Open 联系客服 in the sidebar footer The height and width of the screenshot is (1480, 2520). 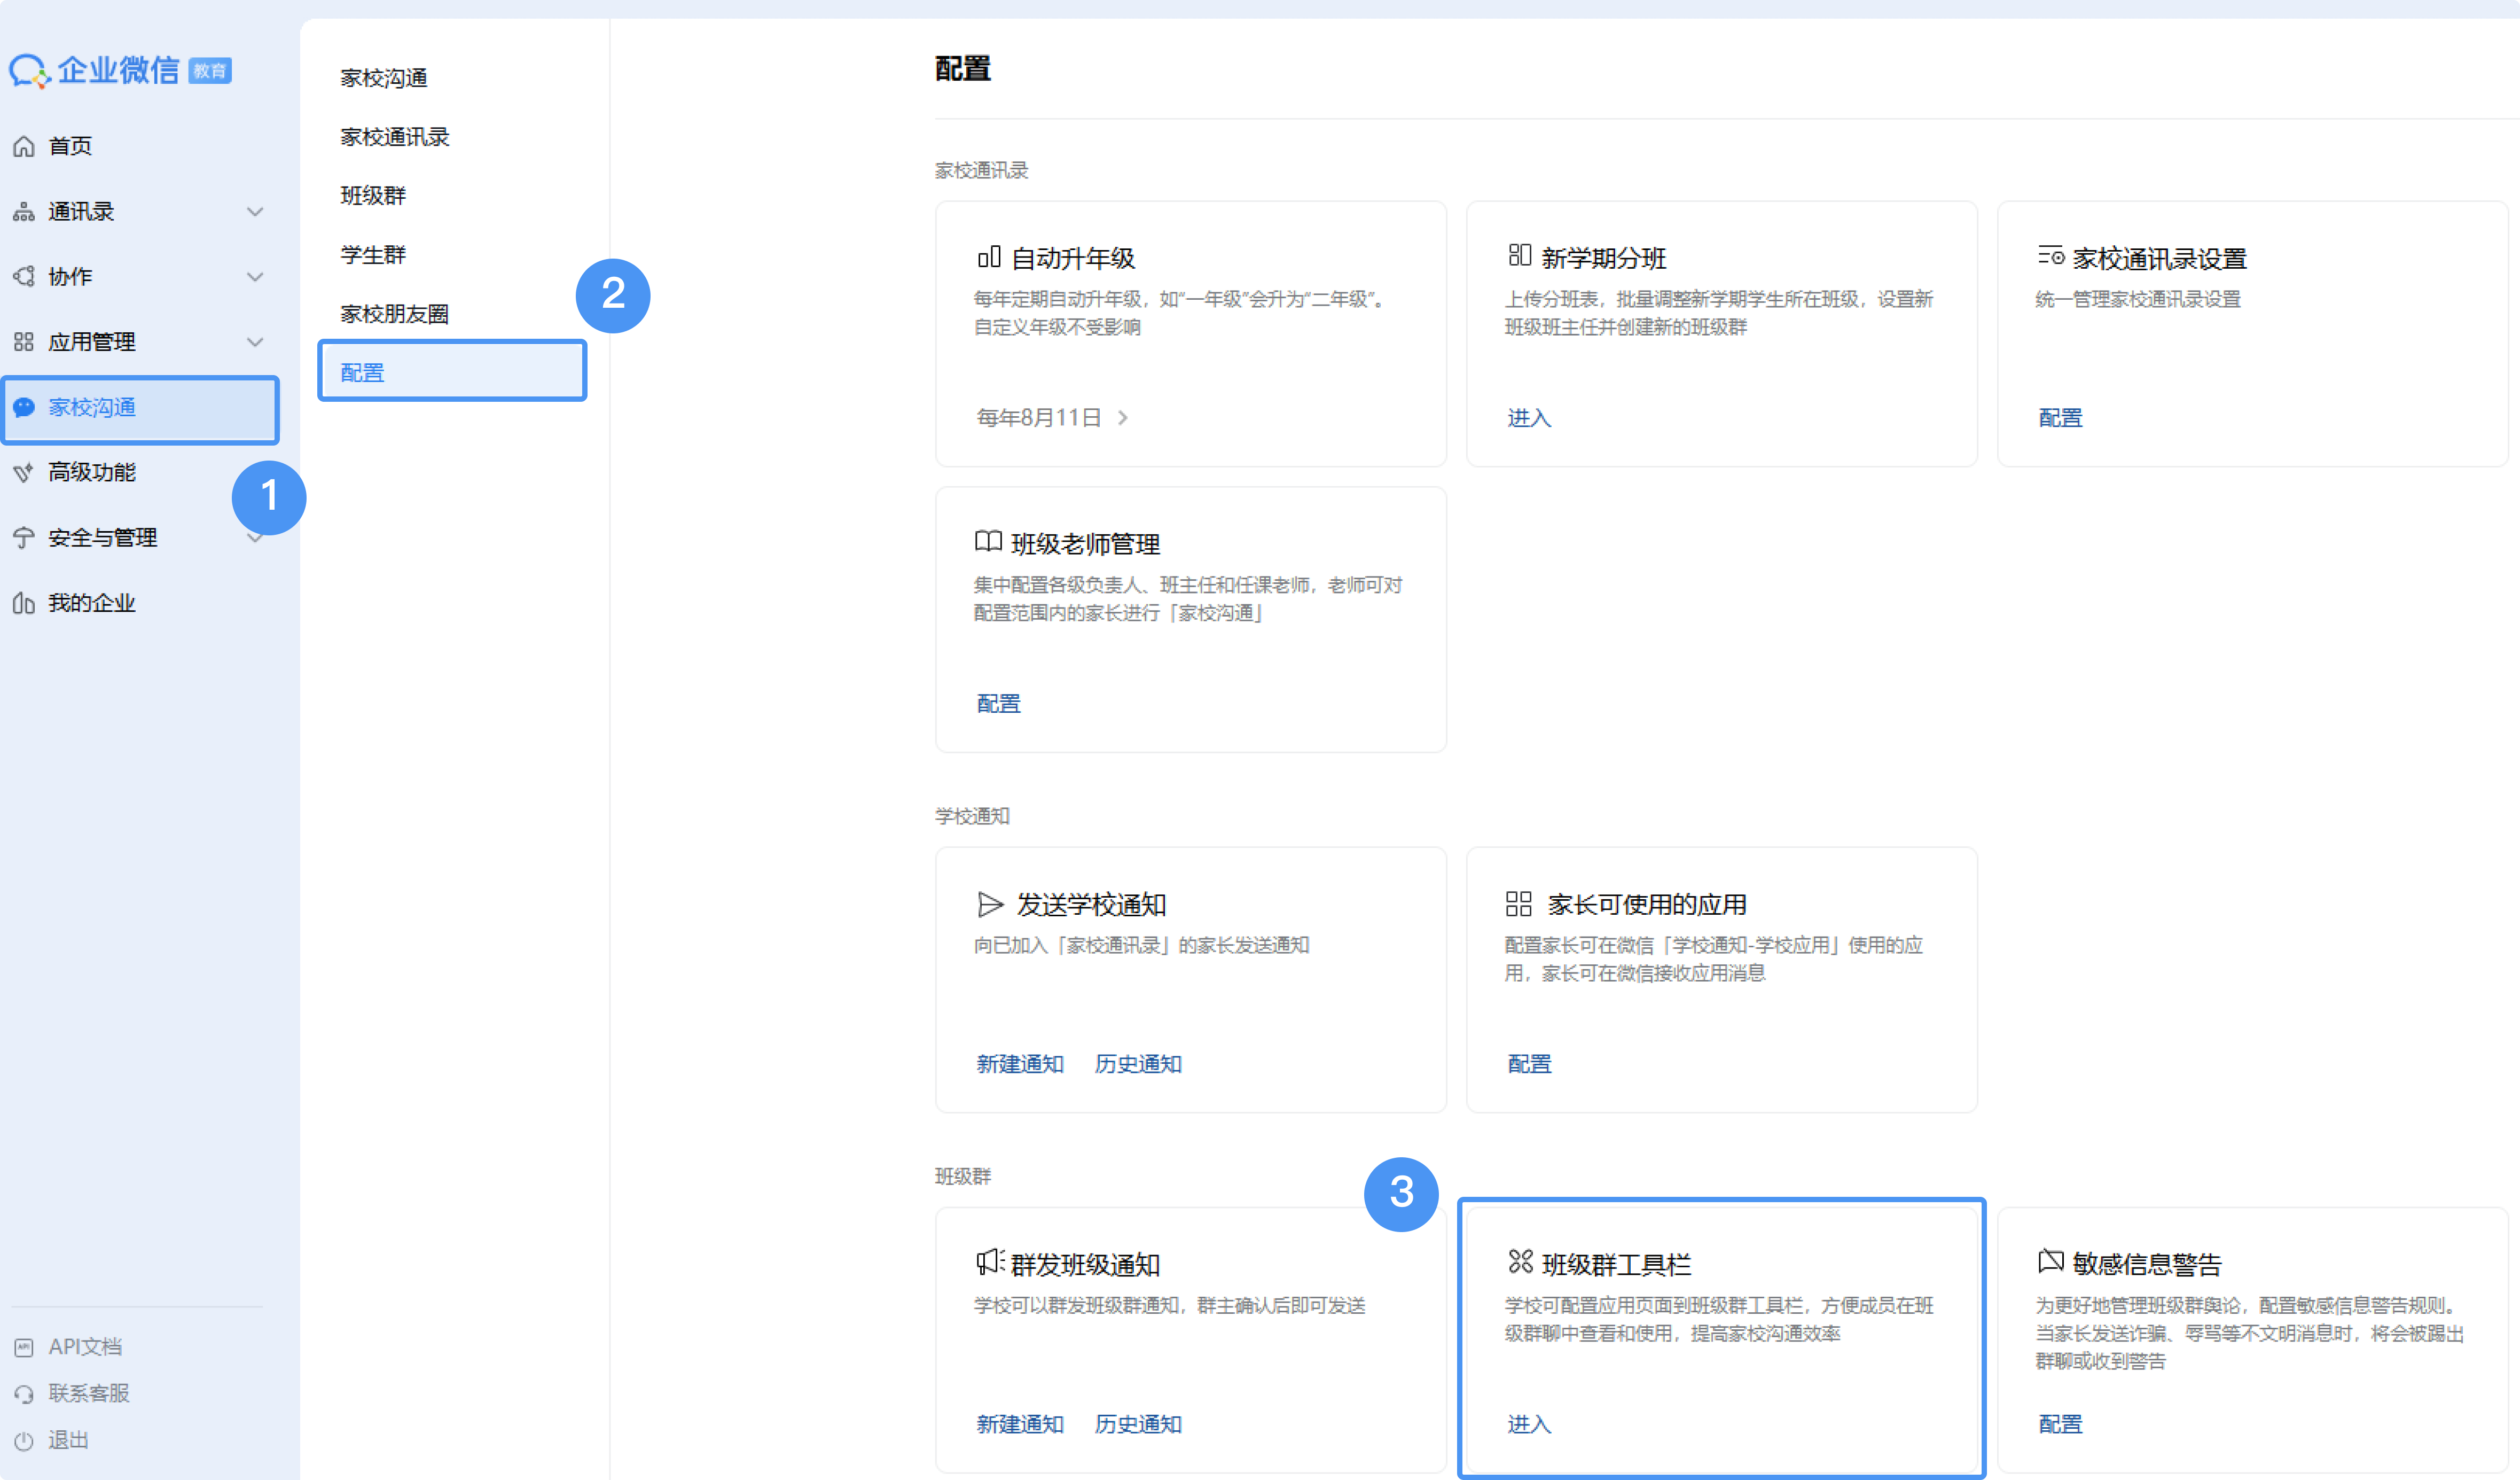coord(89,1394)
